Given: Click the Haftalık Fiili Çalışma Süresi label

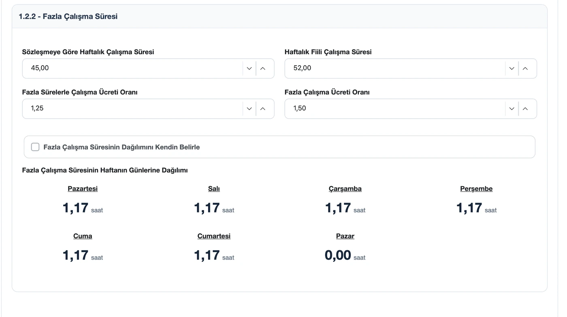Looking at the screenshot, I should pos(328,52).
